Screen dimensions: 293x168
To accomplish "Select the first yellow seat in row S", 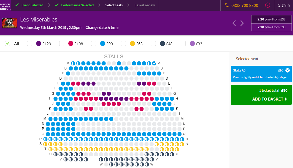I will (45, 144).
